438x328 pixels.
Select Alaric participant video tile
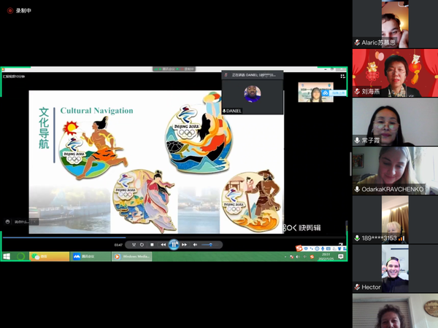coord(395,23)
